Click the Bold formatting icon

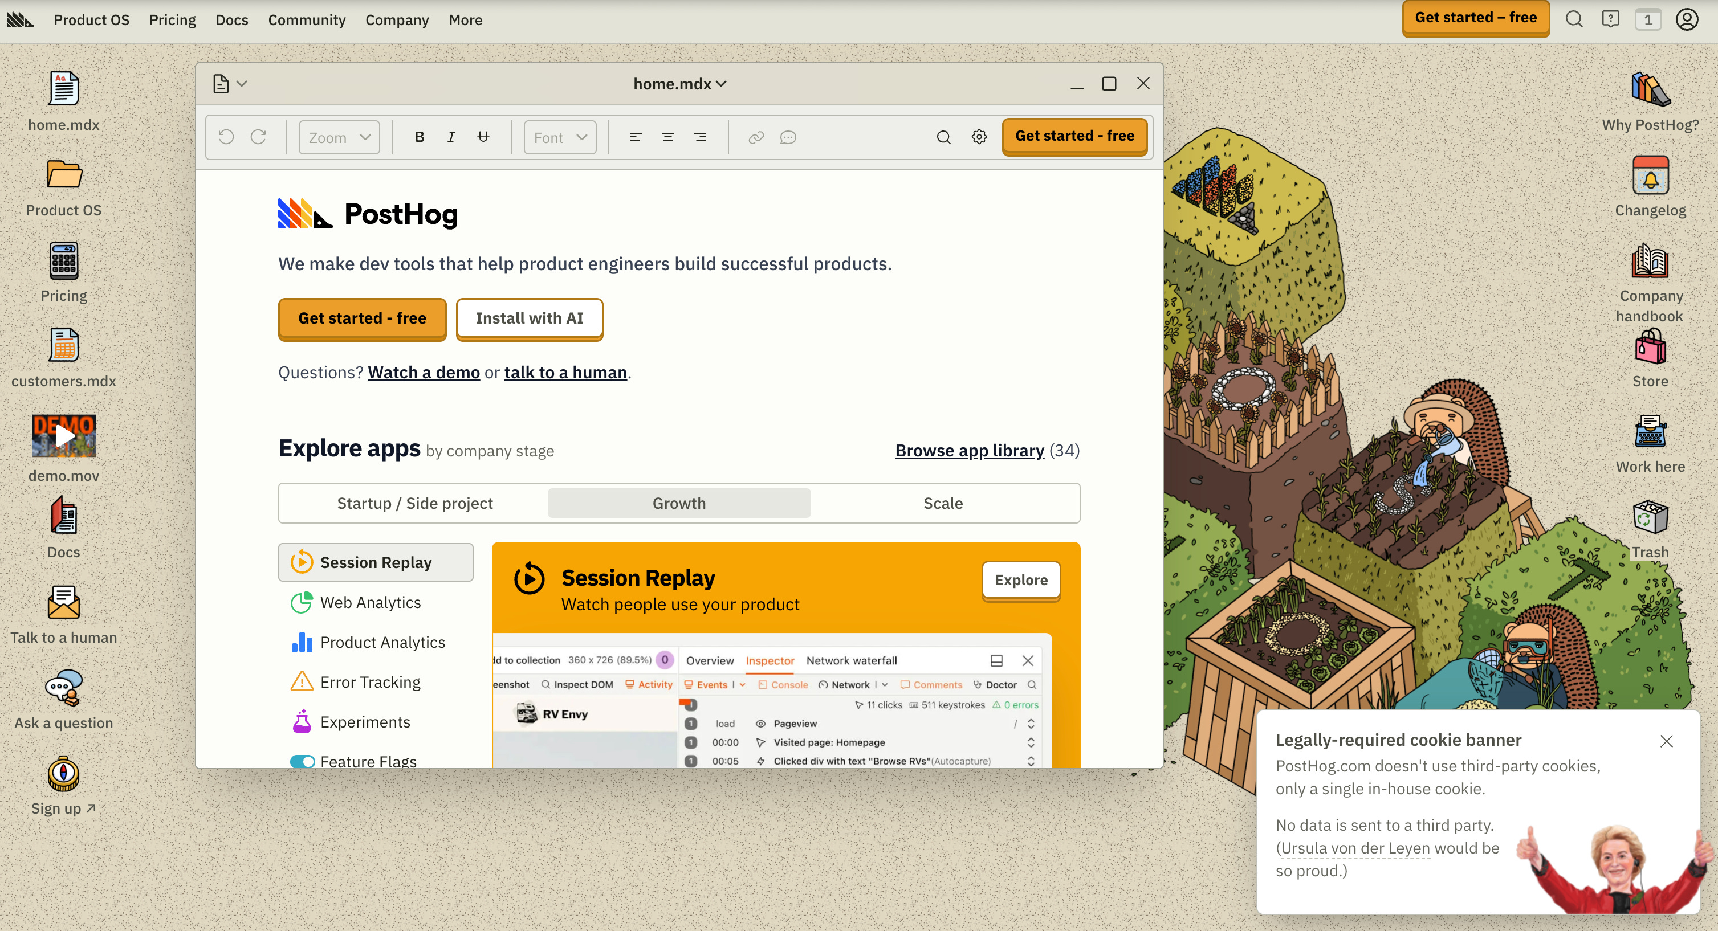pos(419,137)
